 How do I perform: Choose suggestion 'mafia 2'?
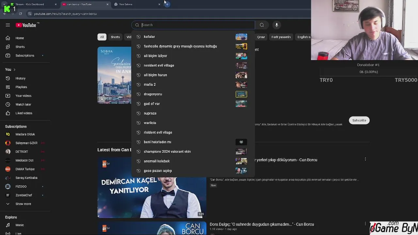coord(193,85)
